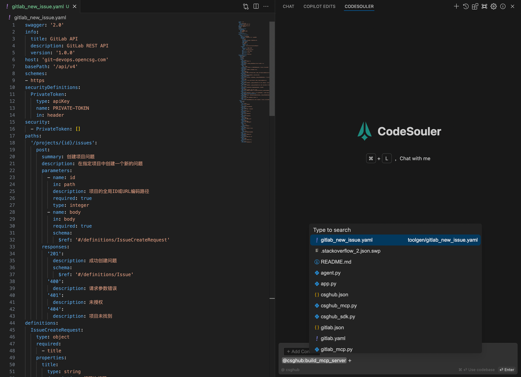Start a new CodeSouler chat session
The width and height of the screenshot is (521, 377).
pyautogui.click(x=456, y=7)
